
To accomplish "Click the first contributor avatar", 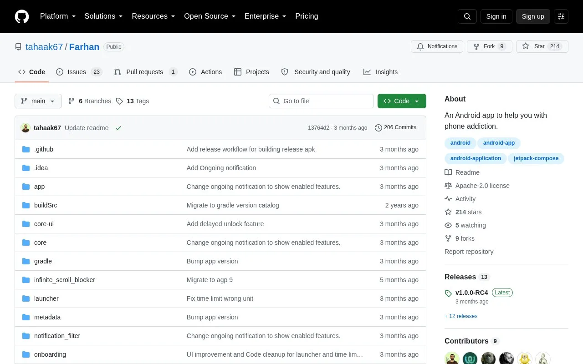I will point(452,359).
